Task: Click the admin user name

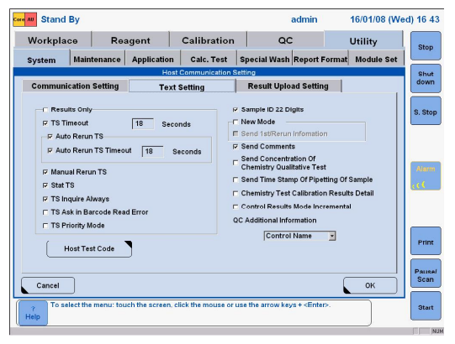Action: coord(304,19)
